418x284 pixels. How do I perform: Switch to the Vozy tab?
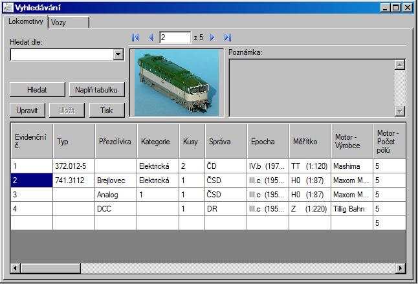(x=67, y=22)
